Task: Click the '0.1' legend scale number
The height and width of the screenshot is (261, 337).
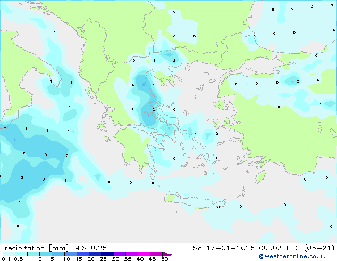Action: pos(6,259)
